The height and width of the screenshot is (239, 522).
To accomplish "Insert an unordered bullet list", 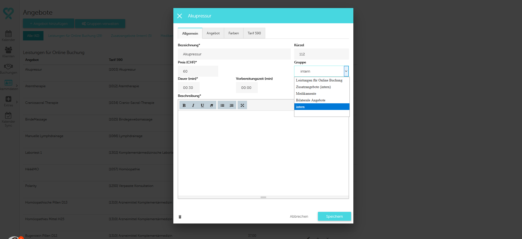I will coord(222,105).
